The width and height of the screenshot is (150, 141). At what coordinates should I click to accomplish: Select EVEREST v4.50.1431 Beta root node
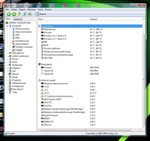(x=20, y=23)
